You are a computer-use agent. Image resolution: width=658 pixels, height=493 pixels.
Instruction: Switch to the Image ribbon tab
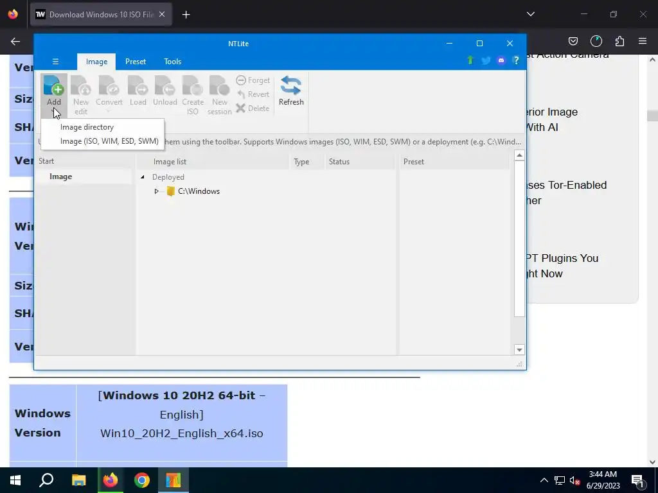[x=96, y=62]
